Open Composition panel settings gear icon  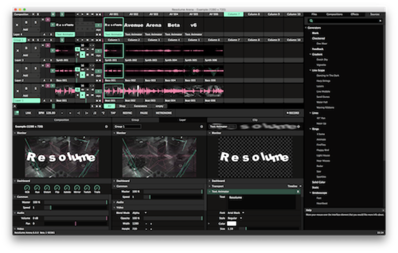[106, 127]
